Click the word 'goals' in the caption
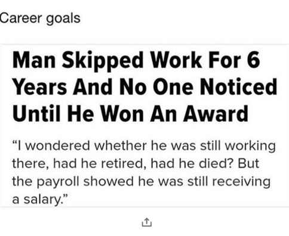This screenshot has height=236, width=289. click(63, 19)
